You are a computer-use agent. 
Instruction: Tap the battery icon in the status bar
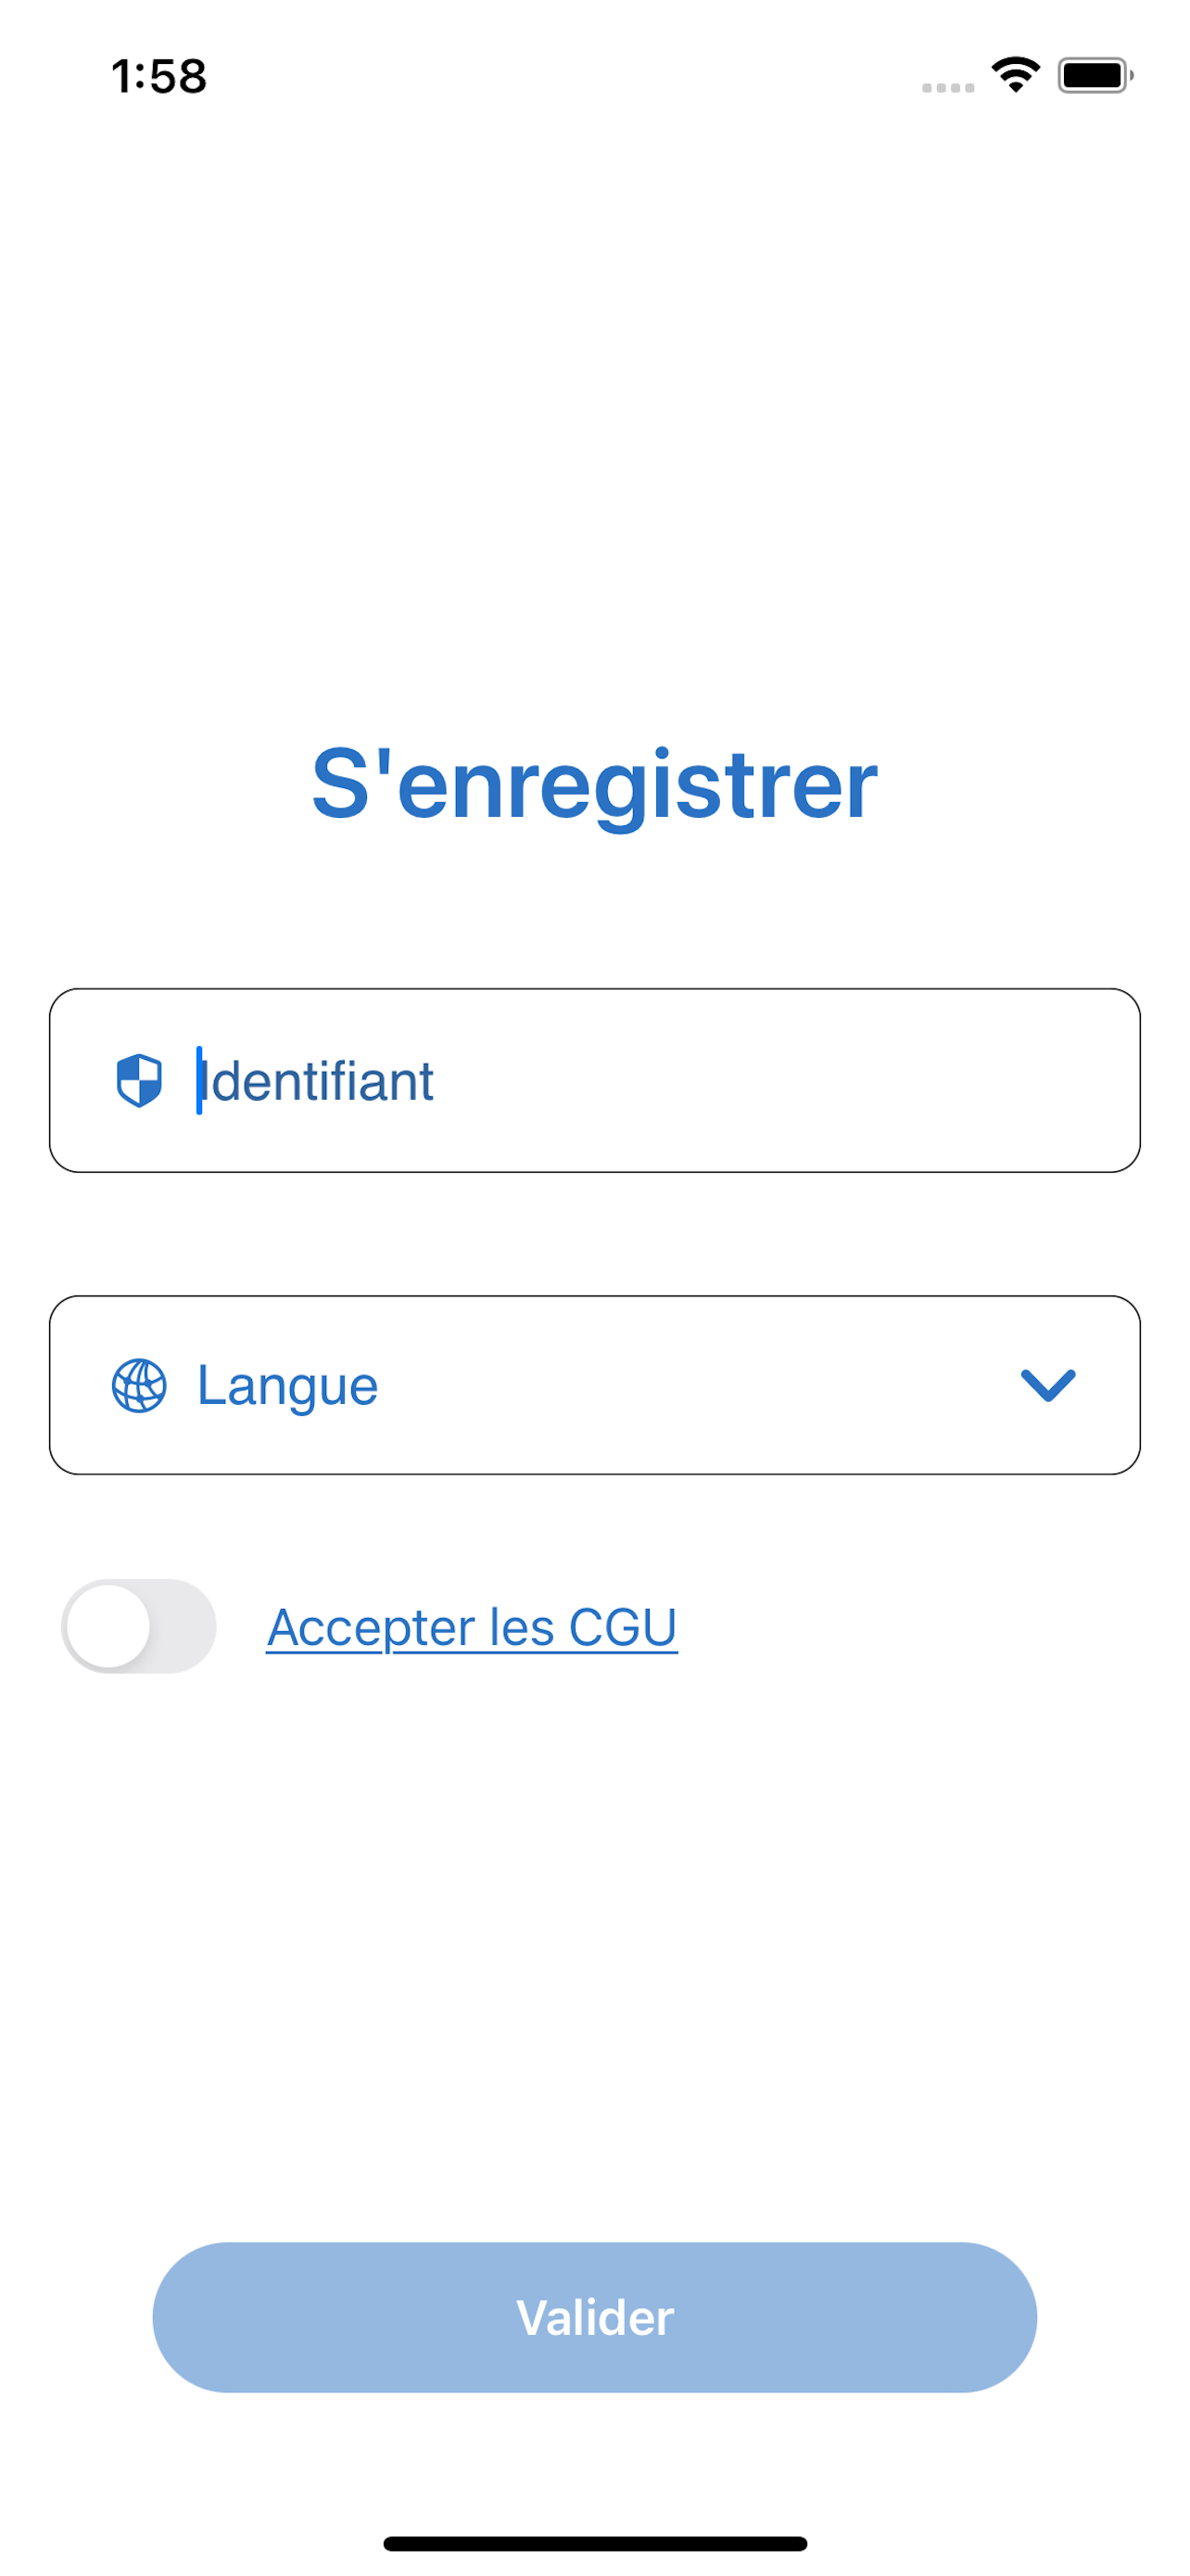1095,75
